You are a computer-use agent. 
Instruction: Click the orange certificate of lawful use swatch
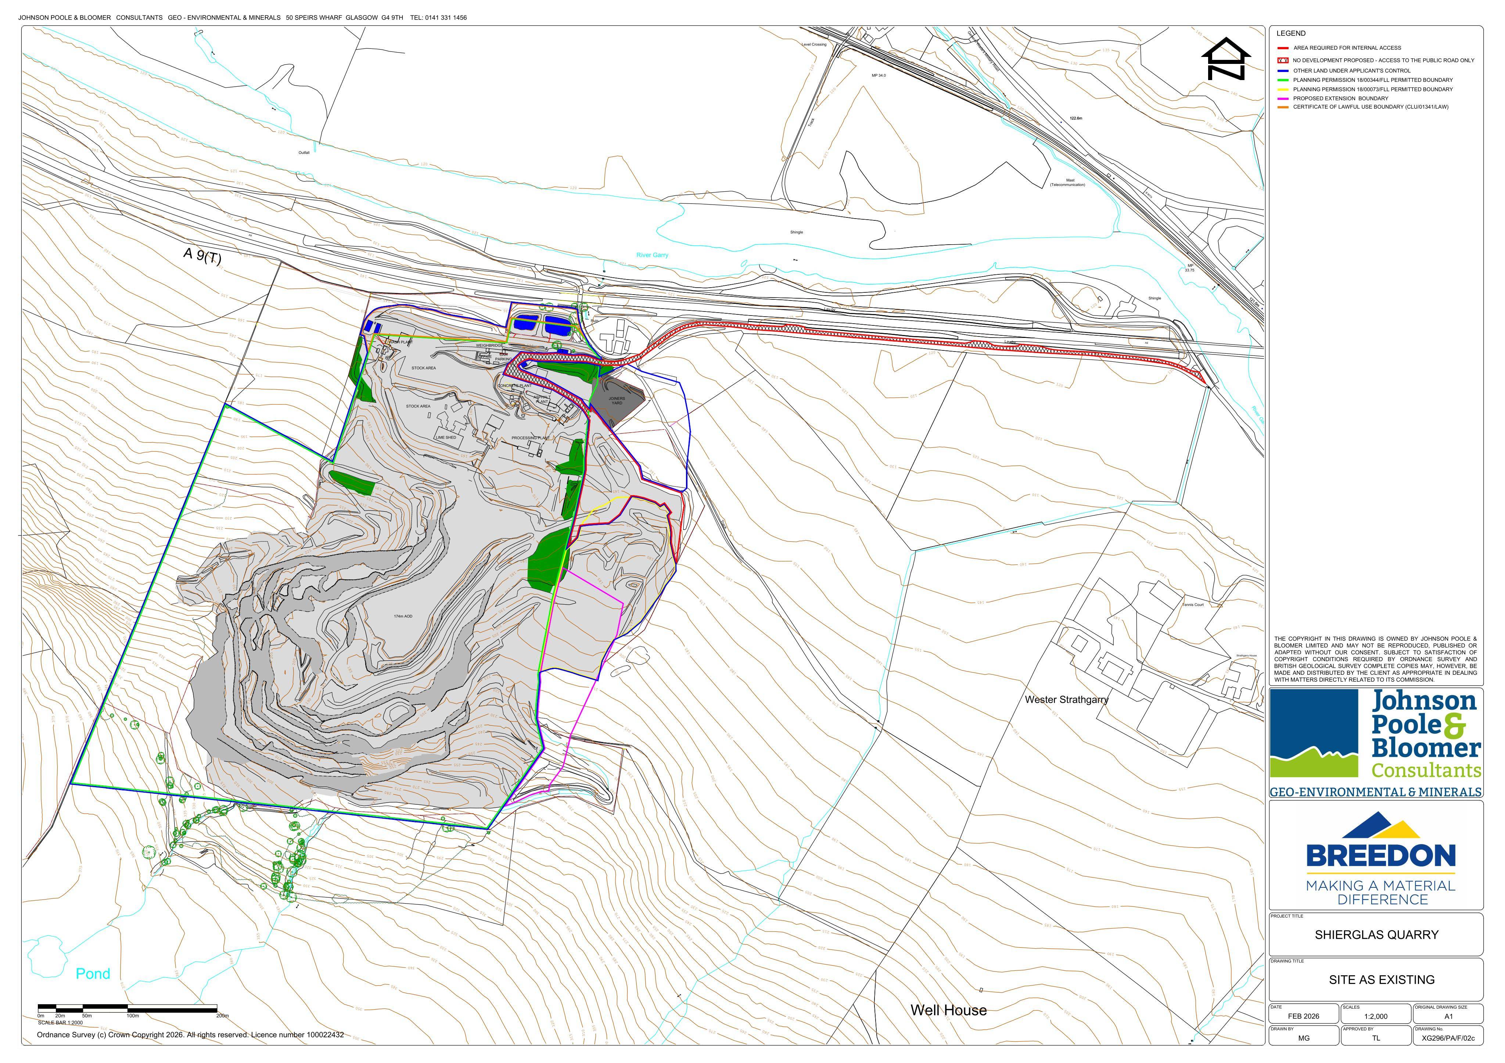click(1283, 107)
